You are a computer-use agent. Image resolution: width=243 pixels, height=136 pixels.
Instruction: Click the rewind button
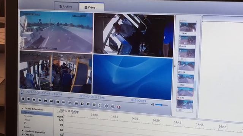34,100
